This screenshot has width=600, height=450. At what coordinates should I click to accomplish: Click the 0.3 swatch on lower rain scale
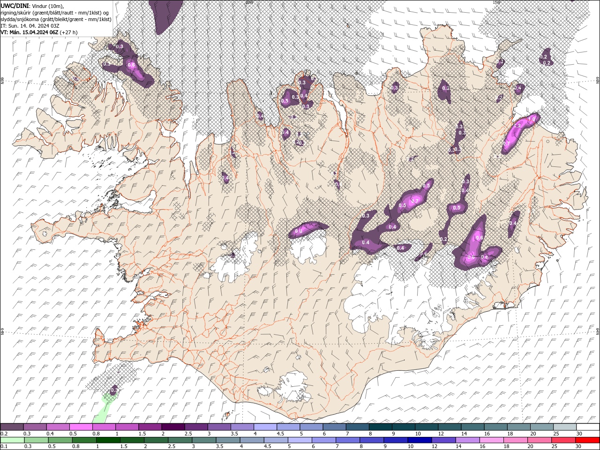coord(37,440)
